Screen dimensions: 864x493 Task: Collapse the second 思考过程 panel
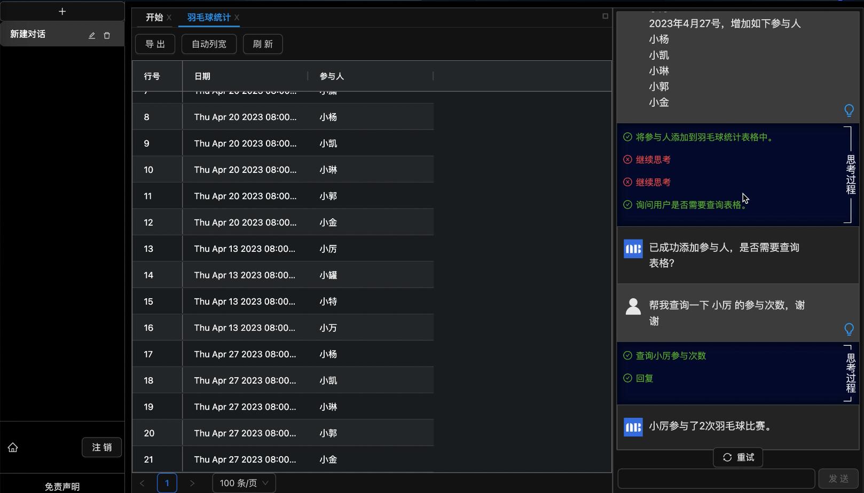(x=850, y=373)
